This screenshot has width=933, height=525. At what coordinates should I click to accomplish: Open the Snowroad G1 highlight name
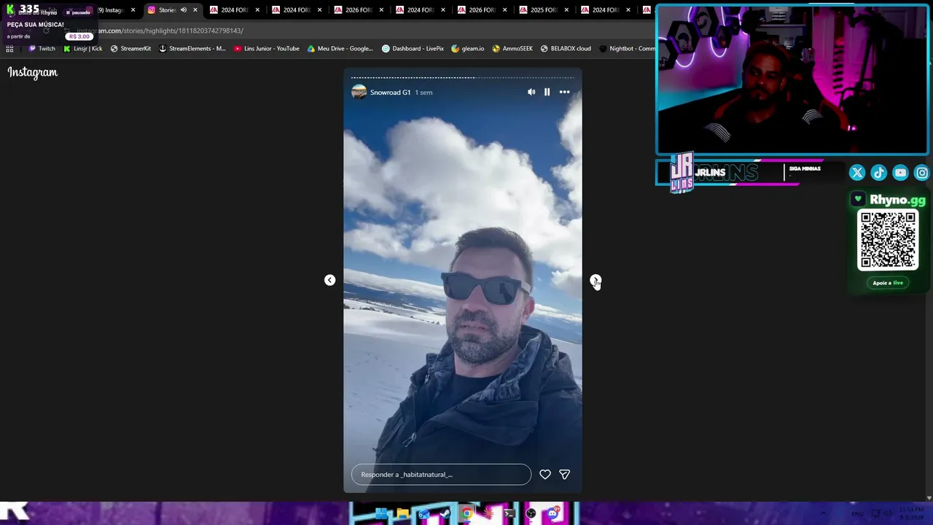point(390,93)
